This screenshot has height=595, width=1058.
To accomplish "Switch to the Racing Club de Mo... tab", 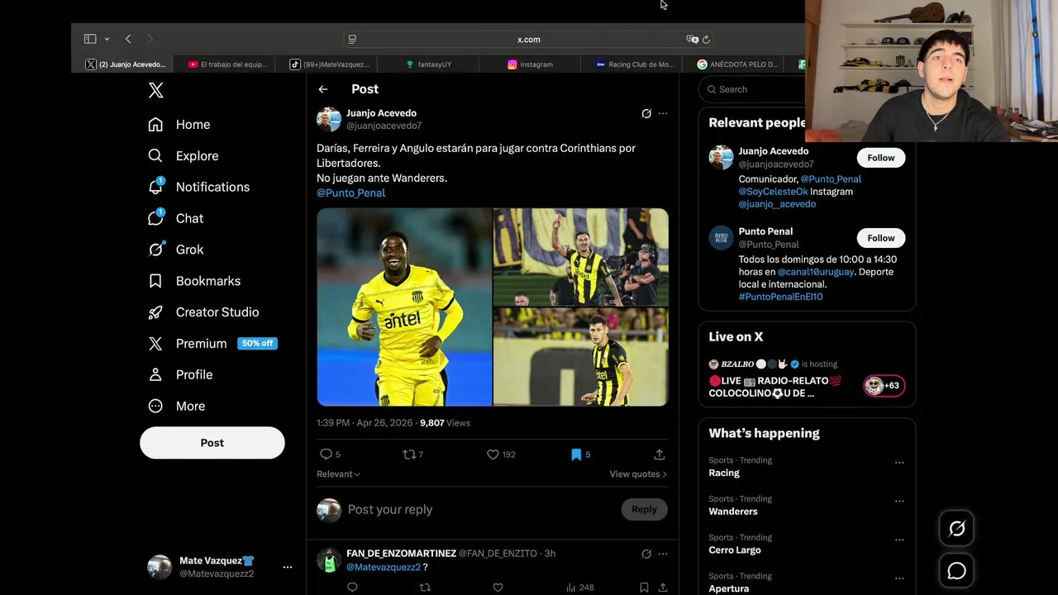I will (635, 64).
